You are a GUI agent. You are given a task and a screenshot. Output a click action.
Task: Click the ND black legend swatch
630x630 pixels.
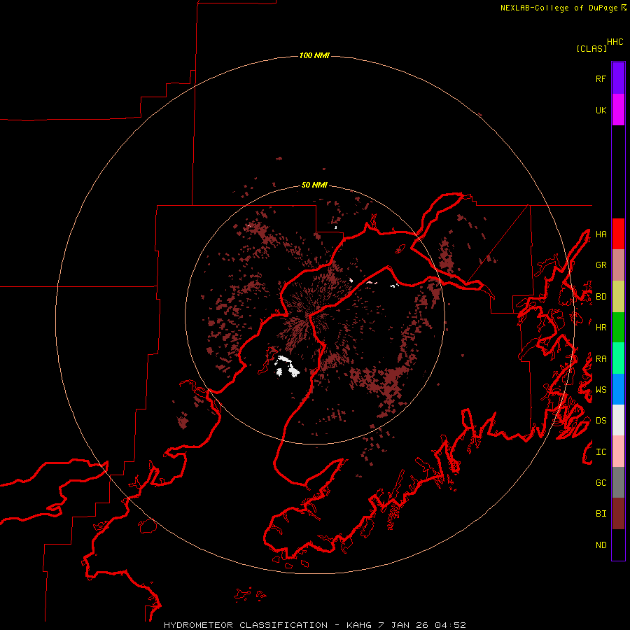pos(618,545)
